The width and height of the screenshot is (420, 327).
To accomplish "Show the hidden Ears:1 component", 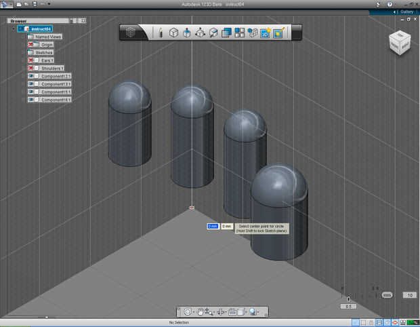I will (31, 60).
